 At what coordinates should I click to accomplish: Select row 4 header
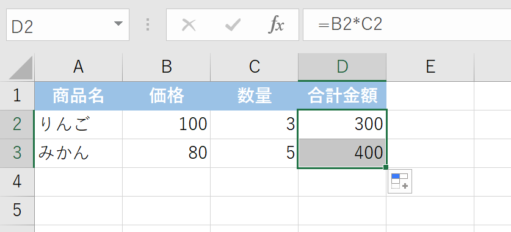click(17, 182)
